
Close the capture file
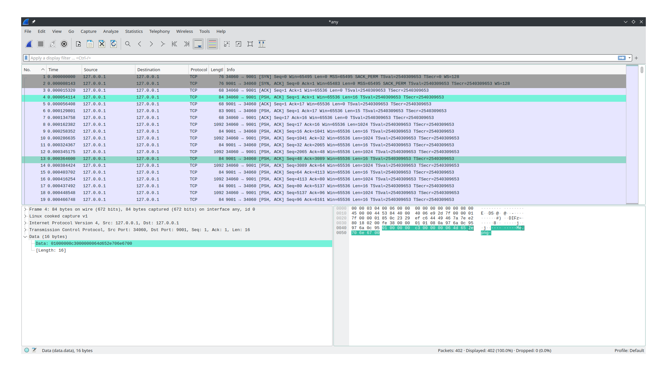pyautogui.click(x=102, y=44)
